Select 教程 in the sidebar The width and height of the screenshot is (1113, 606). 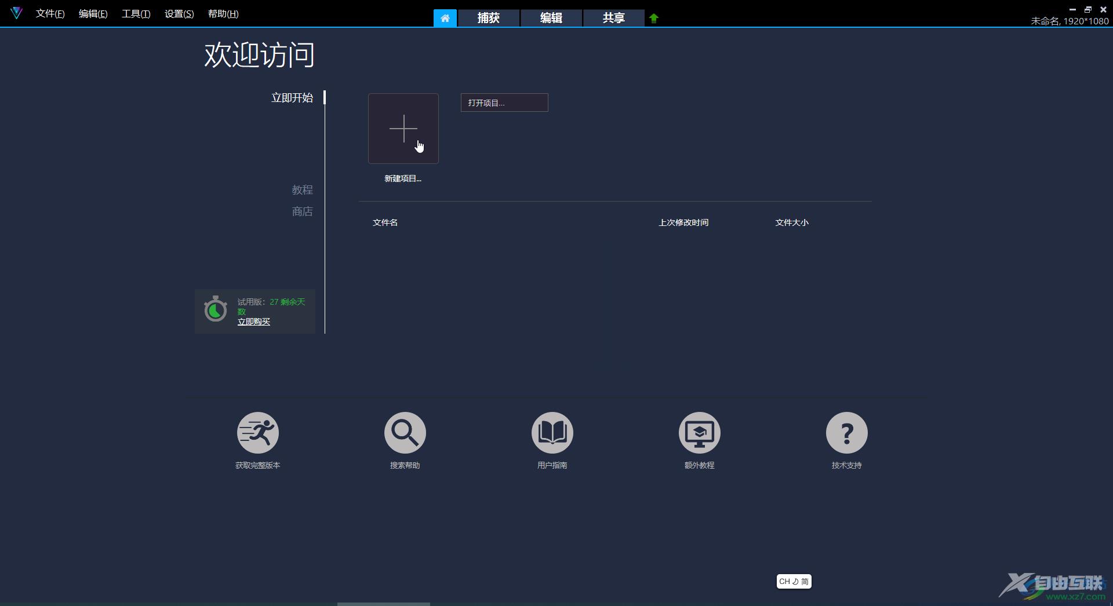tap(302, 190)
